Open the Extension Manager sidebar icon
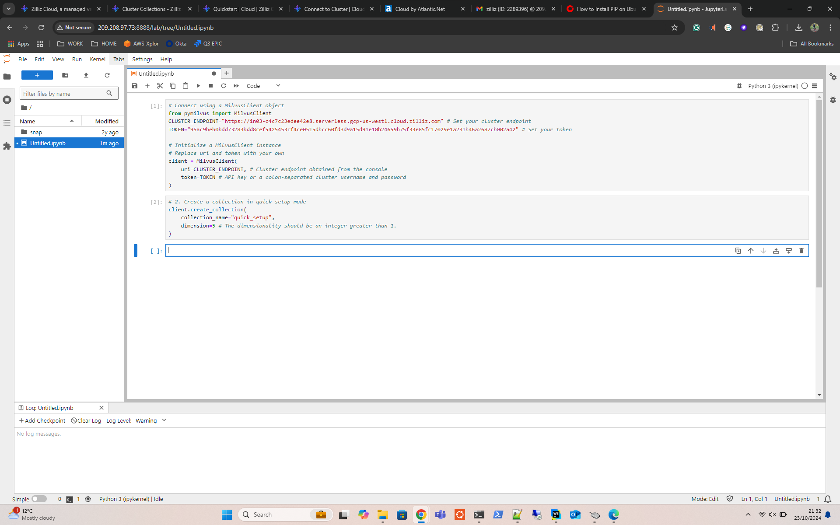The width and height of the screenshot is (840, 525). (7, 146)
